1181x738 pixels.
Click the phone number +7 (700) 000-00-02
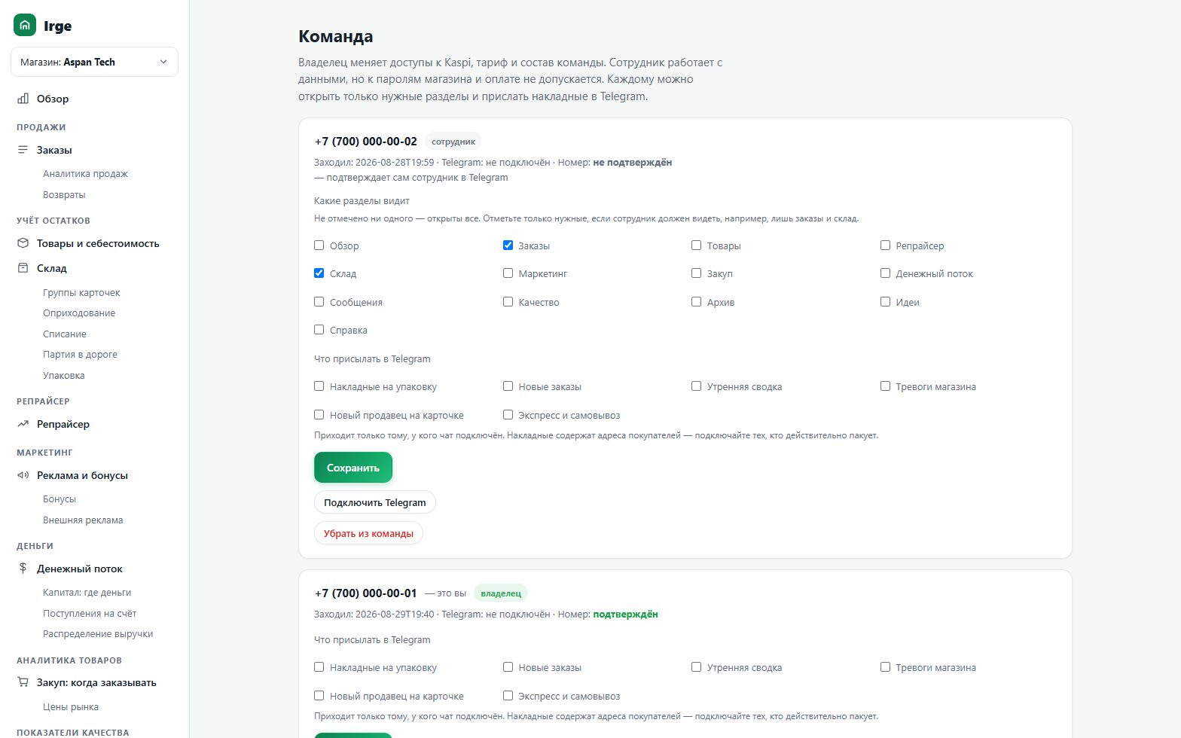[x=366, y=142]
